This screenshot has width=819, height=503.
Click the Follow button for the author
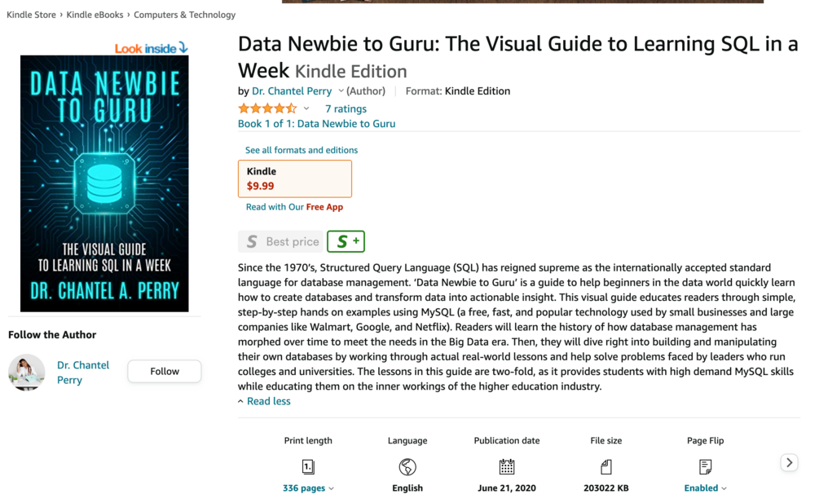click(164, 371)
